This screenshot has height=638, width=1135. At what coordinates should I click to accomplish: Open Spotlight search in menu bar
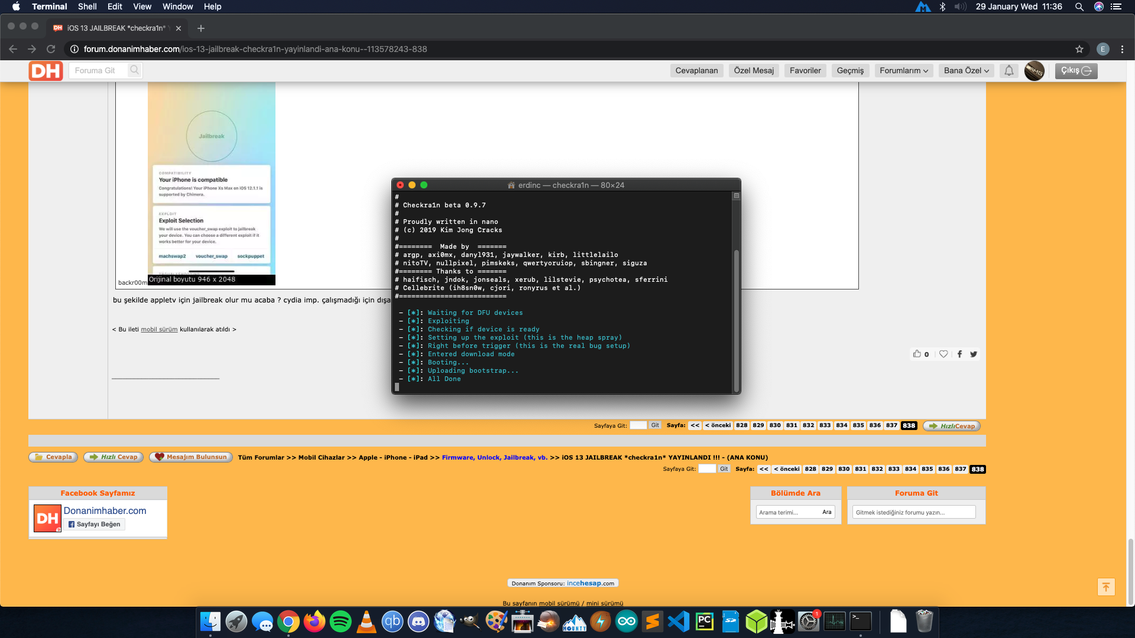[1079, 6]
